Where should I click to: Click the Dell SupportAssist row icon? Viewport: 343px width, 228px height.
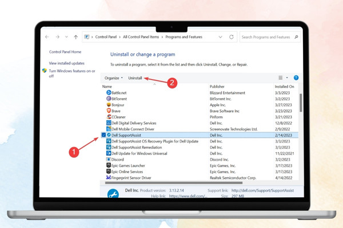pyautogui.click(x=109, y=135)
